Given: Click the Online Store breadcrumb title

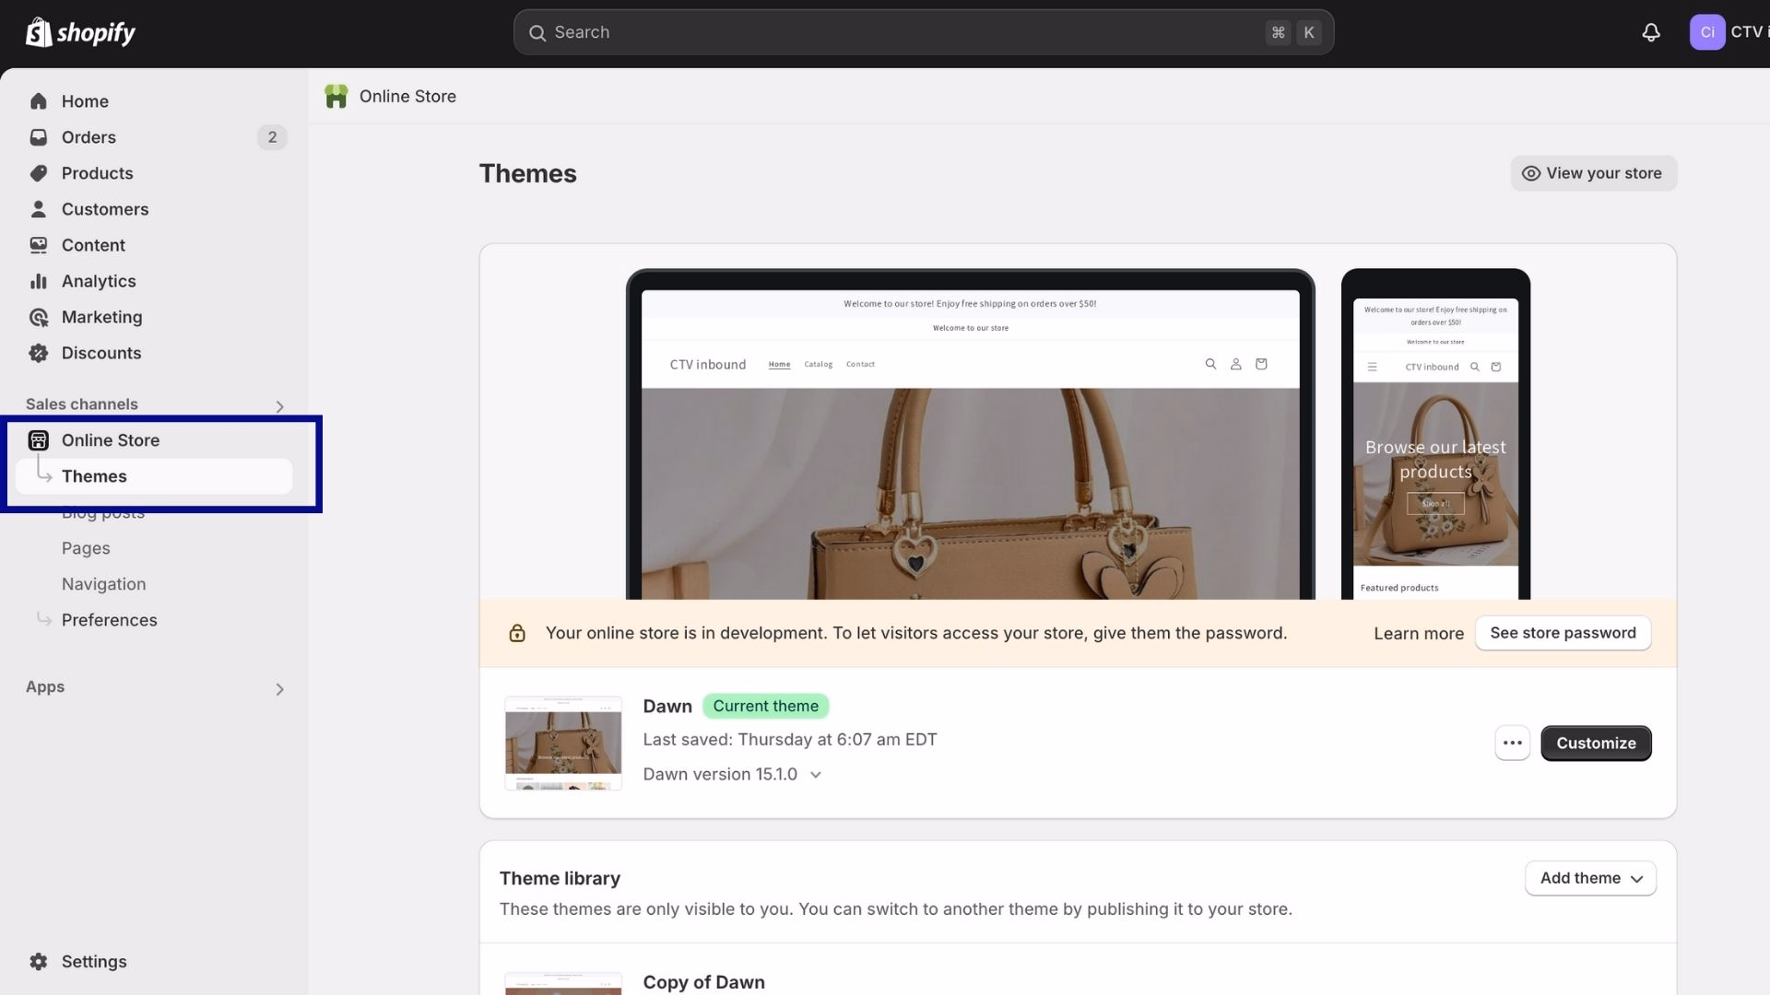Looking at the screenshot, I should [x=407, y=97].
